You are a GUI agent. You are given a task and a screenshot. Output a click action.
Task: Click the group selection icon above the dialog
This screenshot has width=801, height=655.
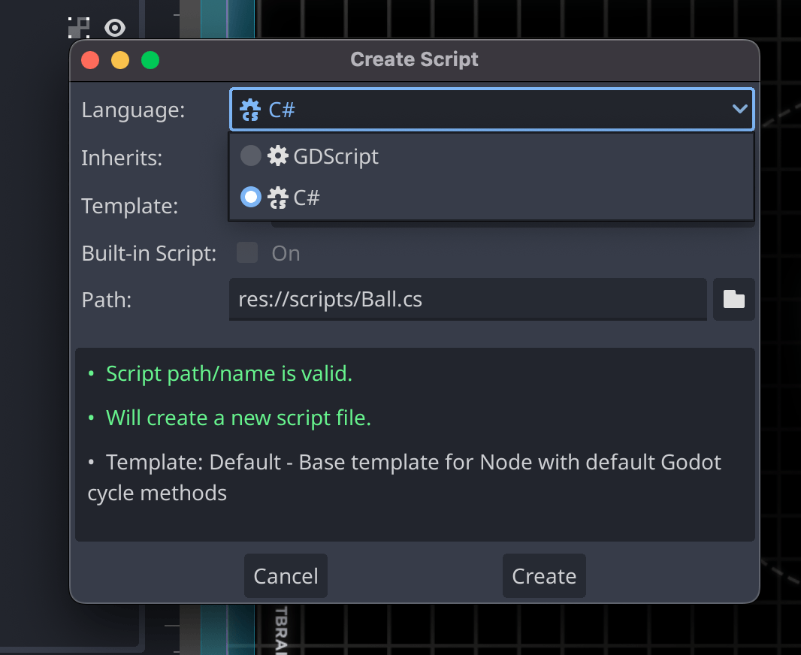pyautogui.click(x=79, y=28)
